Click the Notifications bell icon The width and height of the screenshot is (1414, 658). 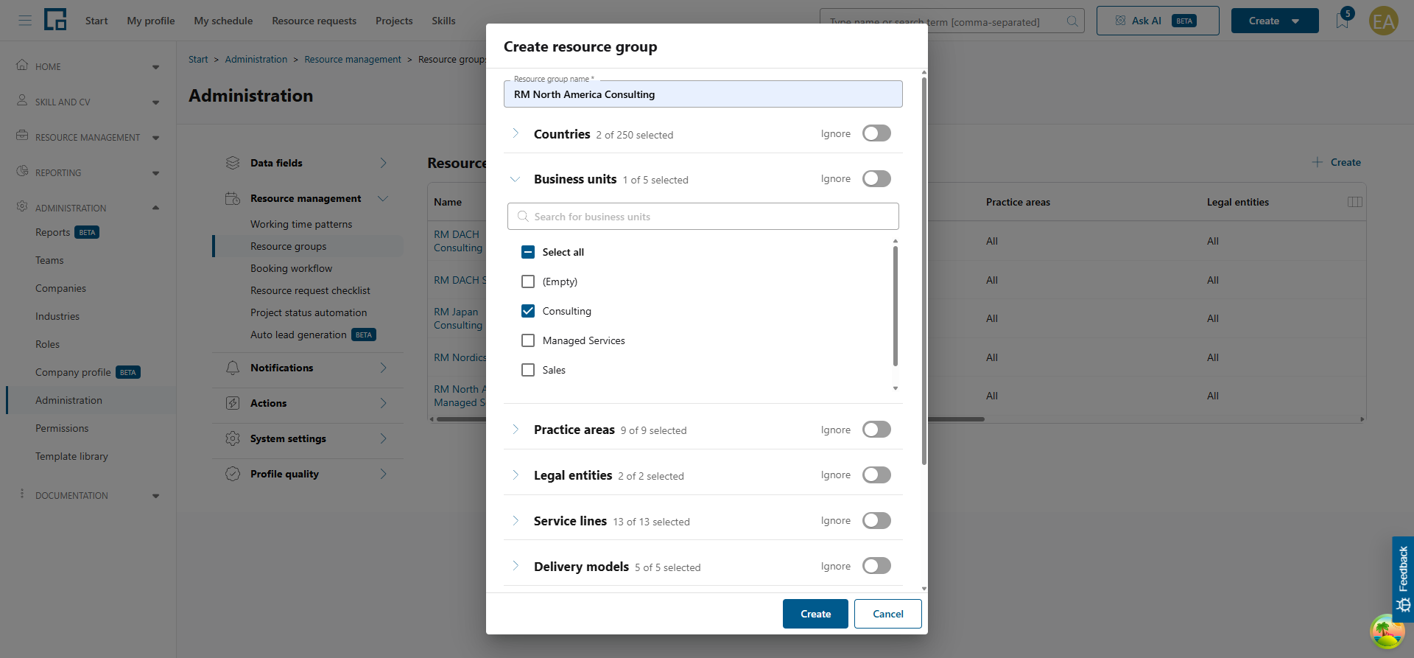pos(233,368)
